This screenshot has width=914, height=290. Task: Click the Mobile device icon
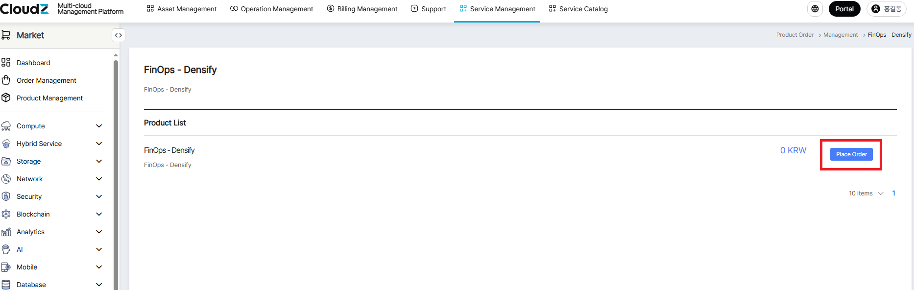point(6,267)
